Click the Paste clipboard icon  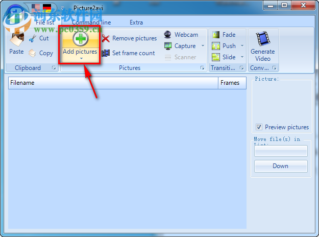(17, 39)
